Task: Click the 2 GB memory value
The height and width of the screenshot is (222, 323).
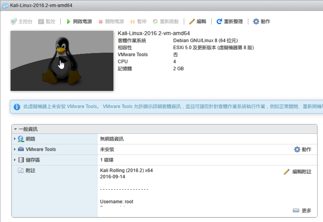Action: click(178, 68)
